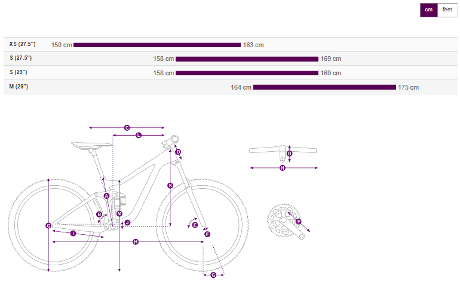
Task: Click the M (29") height range bar
Action: pos(324,87)
